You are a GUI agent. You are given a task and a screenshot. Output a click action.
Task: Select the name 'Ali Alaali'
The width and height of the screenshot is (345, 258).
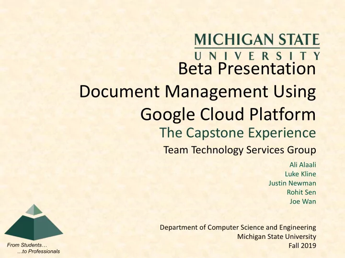click(303, 165)
